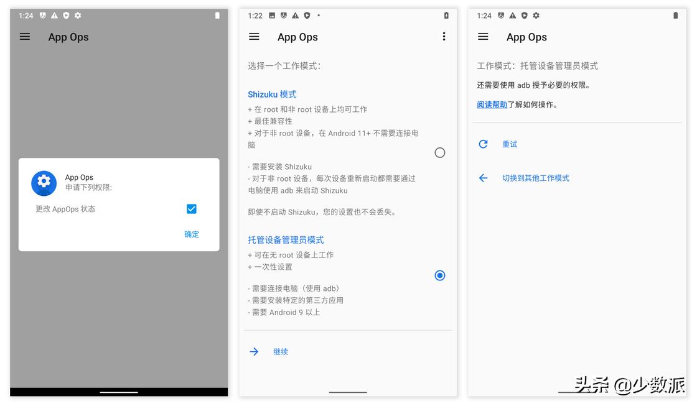Tap home gesture bar on middle screen
Image resolution: width=697 pixels, height=406 pixels.
point(348,392)
